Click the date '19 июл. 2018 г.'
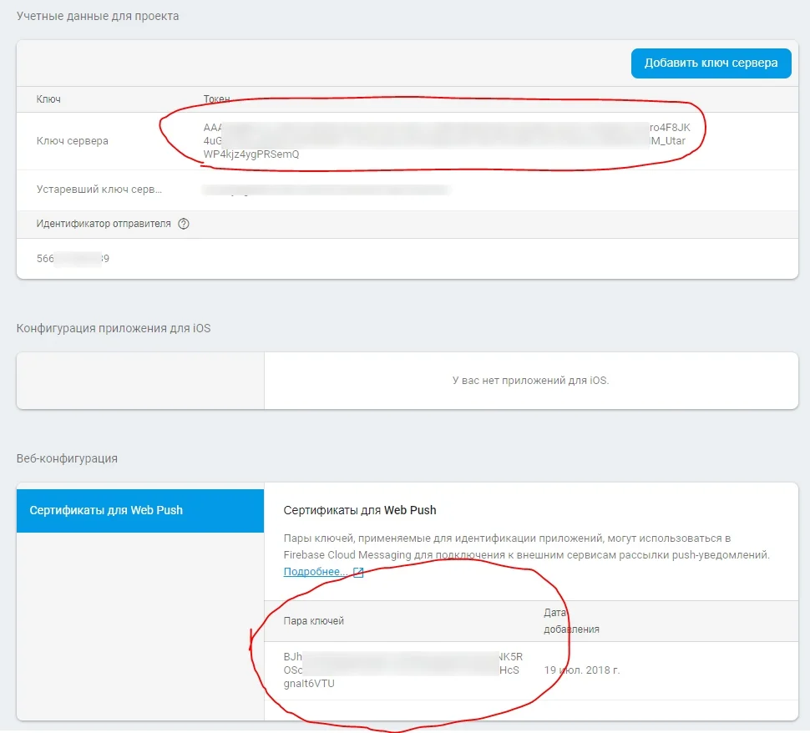This screenshot has height=733, width=810. coord(582,670)
